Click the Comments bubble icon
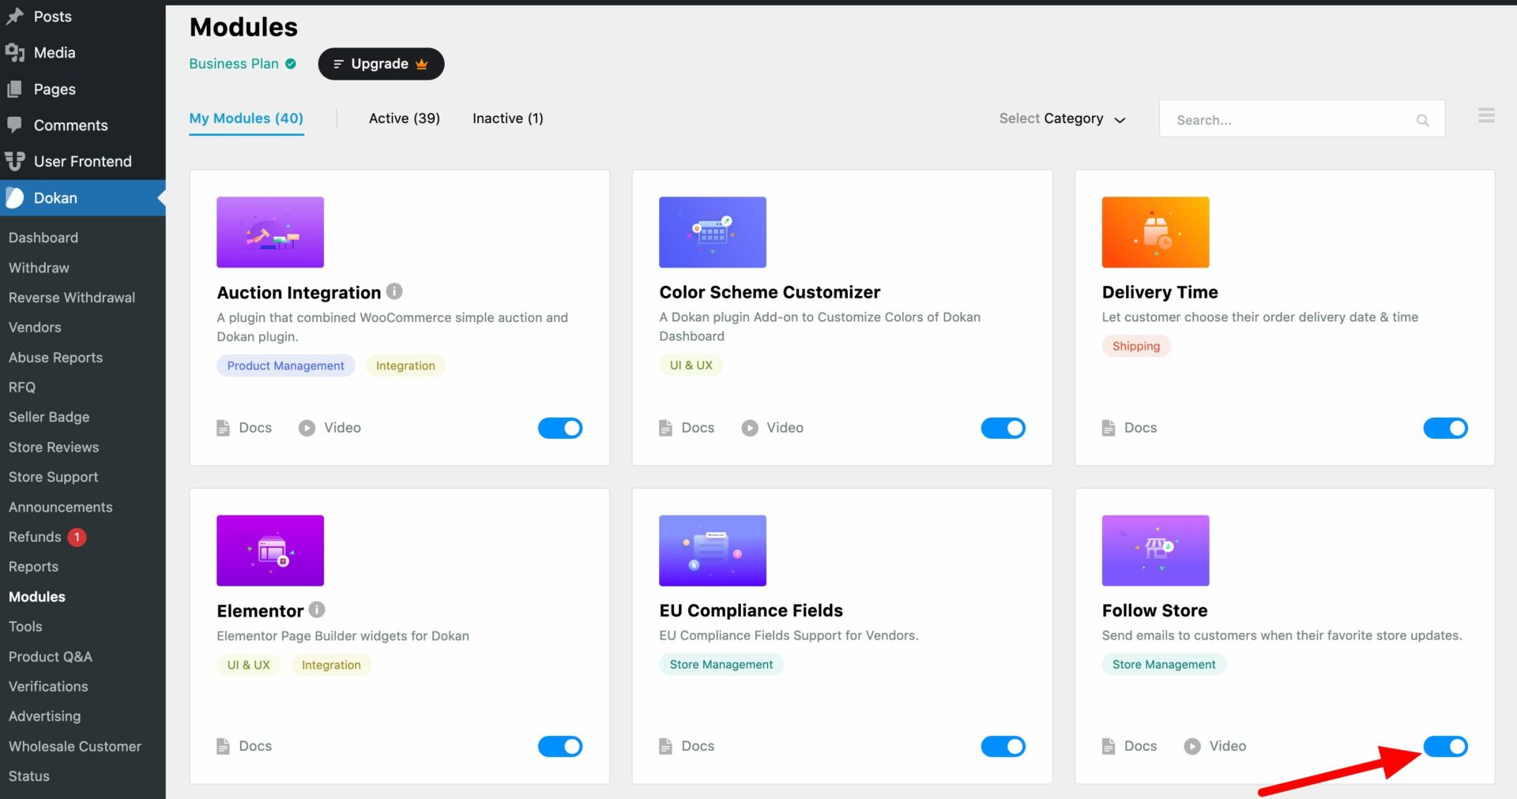 pos(14,125)
